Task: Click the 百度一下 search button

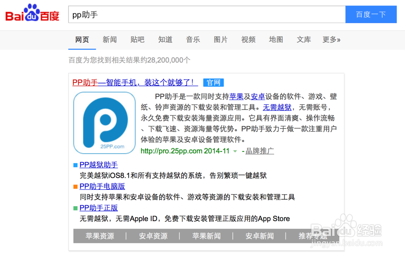Action: click(371, 15)
